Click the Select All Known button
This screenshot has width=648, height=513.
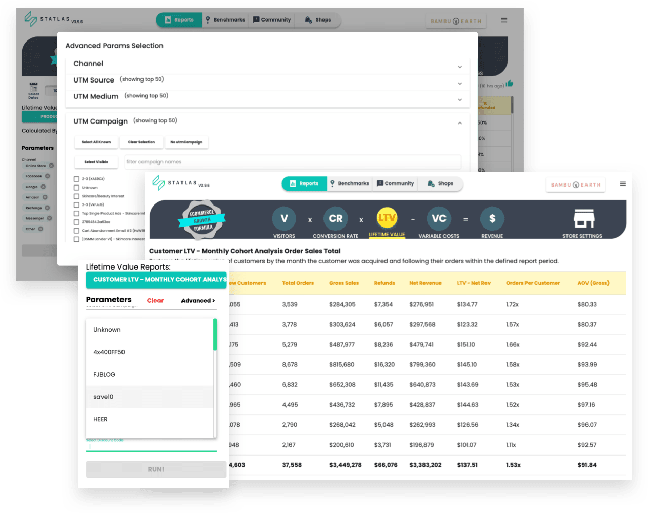click(96, 142)
